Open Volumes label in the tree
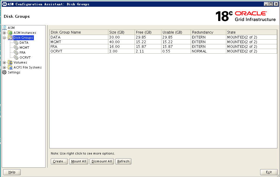Viewport: 280px width, 177px height. (20, 62)
